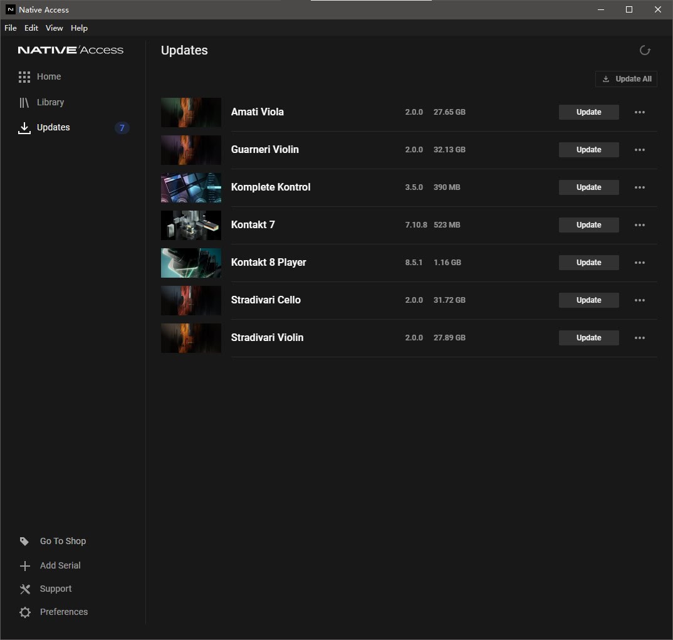Viewport: 673px width, 640px height.
Task: Open Support via the tools icon
Action: point(25,589)
